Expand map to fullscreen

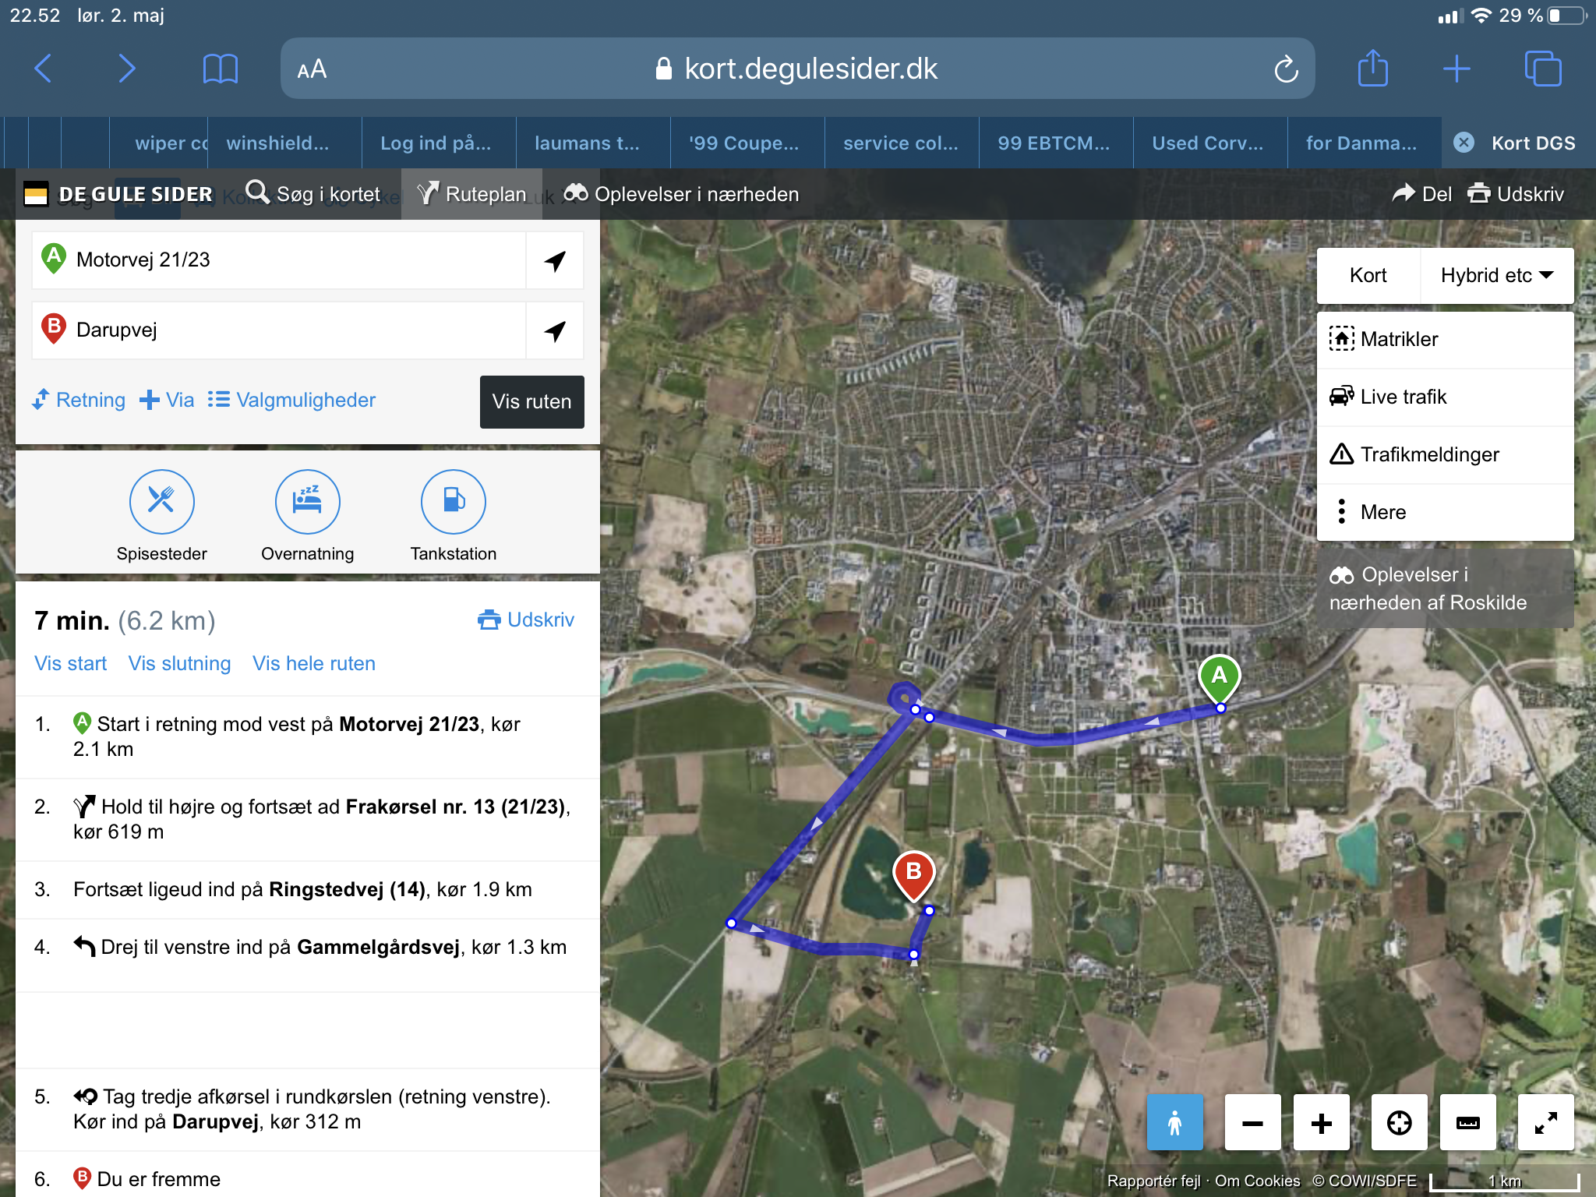point(1545,1122)
